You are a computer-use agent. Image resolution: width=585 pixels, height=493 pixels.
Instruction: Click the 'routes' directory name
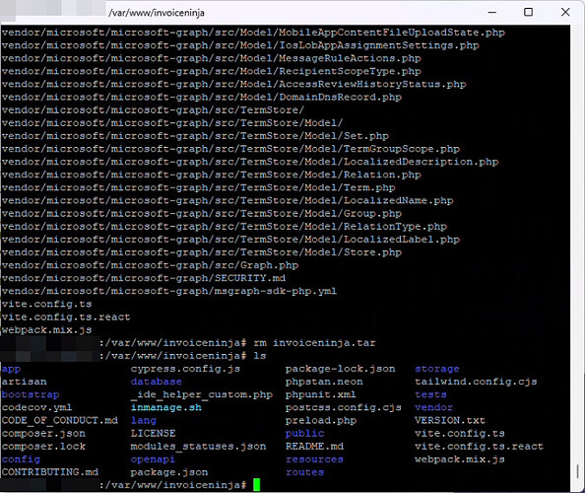[305, 472]
